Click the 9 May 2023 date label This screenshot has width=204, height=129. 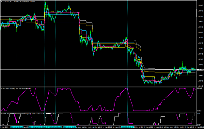point(4,127)
